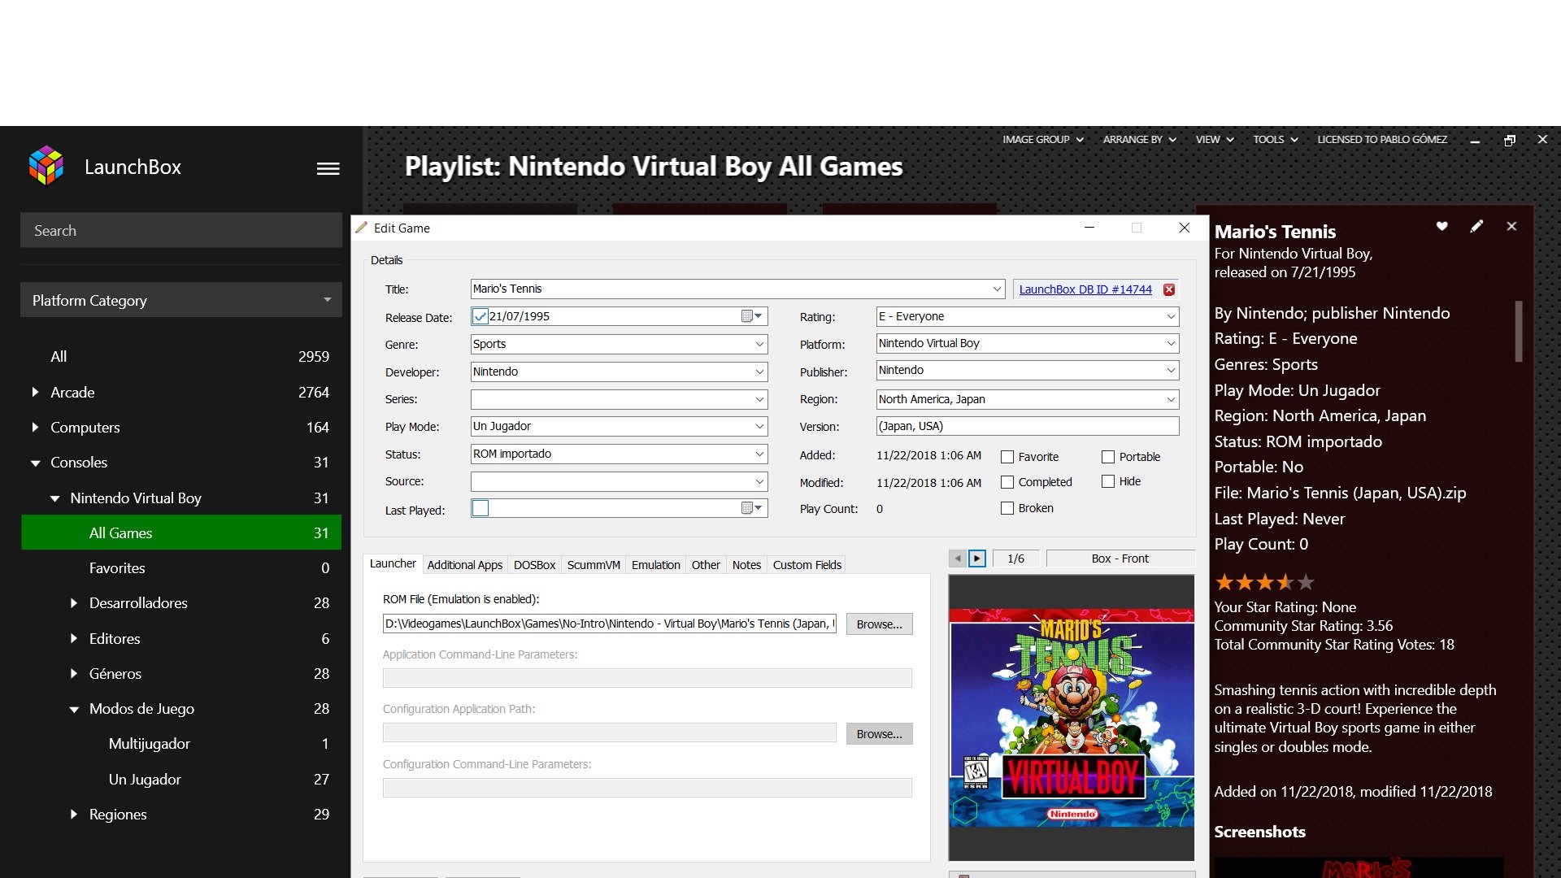The image size is (1561, 878).
Task: Click the pencil edit icon in details panel
Action: coord(1476,226)
